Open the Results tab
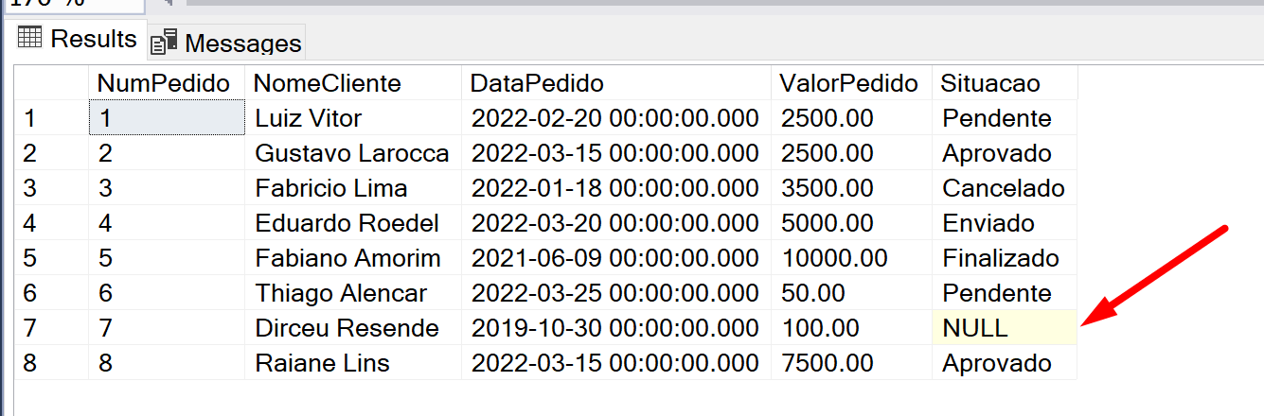The width and height of the screenshot is (1264, 416). 78,39
